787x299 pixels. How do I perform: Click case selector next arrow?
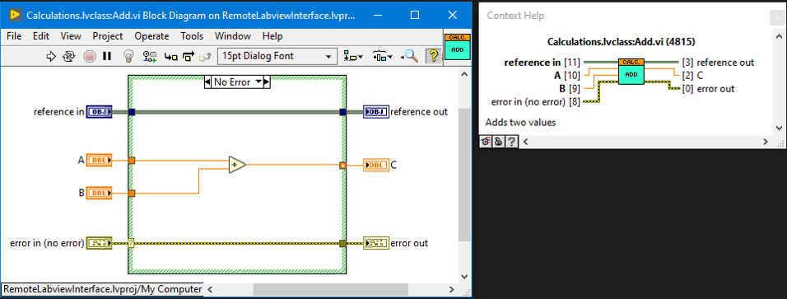pyautogui.click(x=267, y=82)
